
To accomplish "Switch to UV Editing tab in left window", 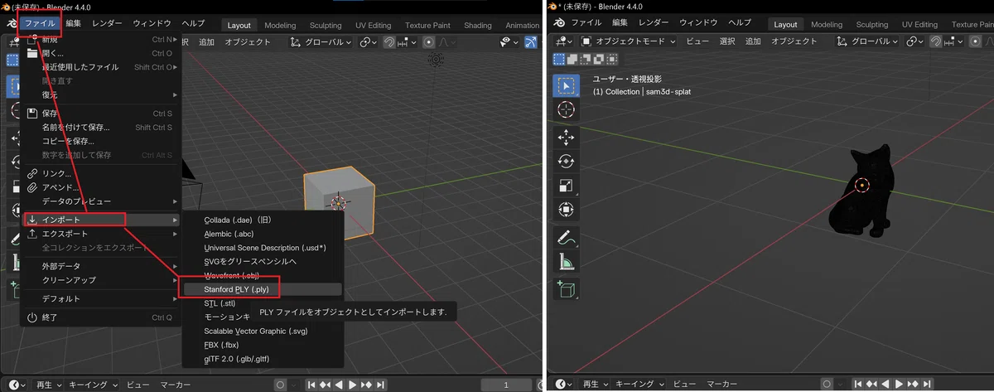I will point(373,25).
